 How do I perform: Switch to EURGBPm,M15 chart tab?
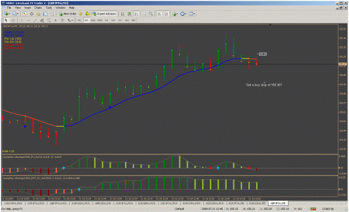(x=147, y=203)
